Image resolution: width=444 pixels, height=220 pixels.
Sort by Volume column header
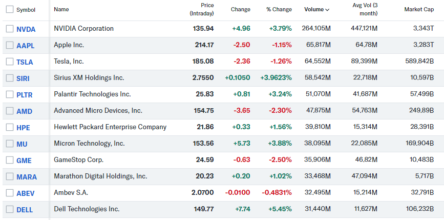coord(314,9)
